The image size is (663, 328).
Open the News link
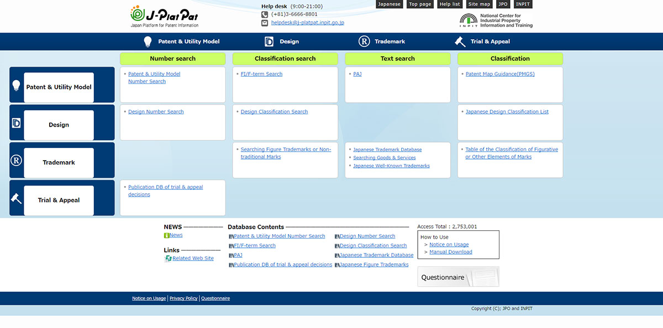[176, 235]
